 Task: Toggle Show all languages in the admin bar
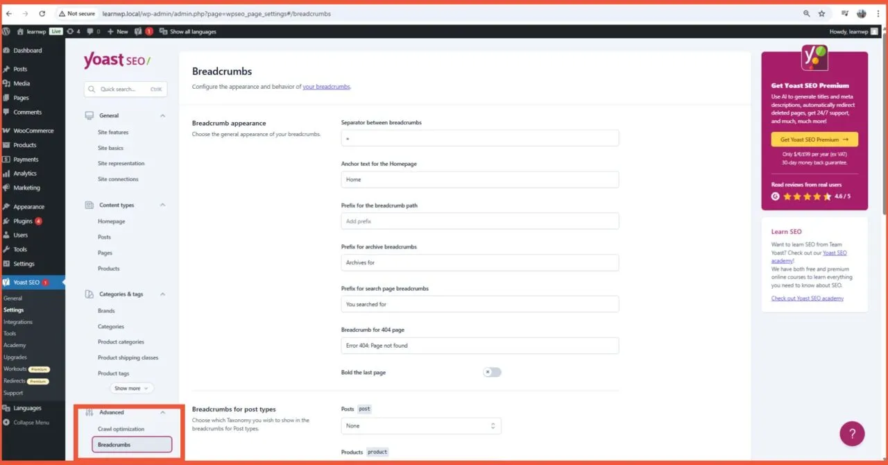184,31
